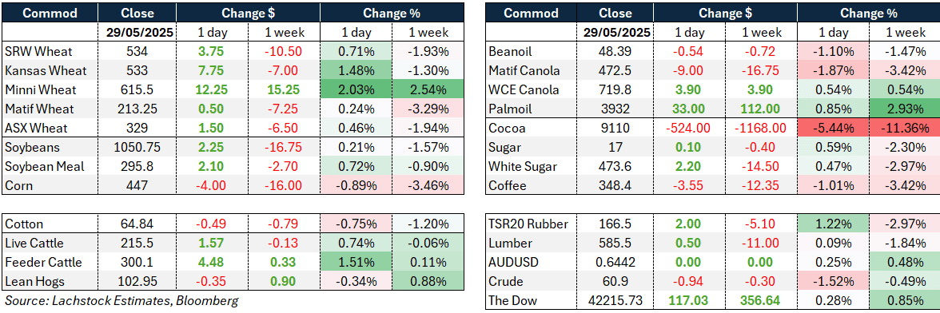Select the right table Close header
This screenshot has width=940, height=313.
click(615, 13)
